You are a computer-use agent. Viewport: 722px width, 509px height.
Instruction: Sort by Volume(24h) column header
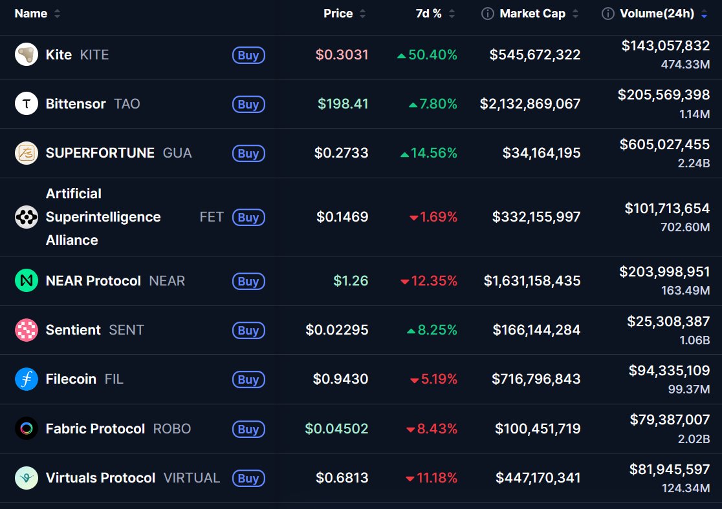click(x=656, y=14)
